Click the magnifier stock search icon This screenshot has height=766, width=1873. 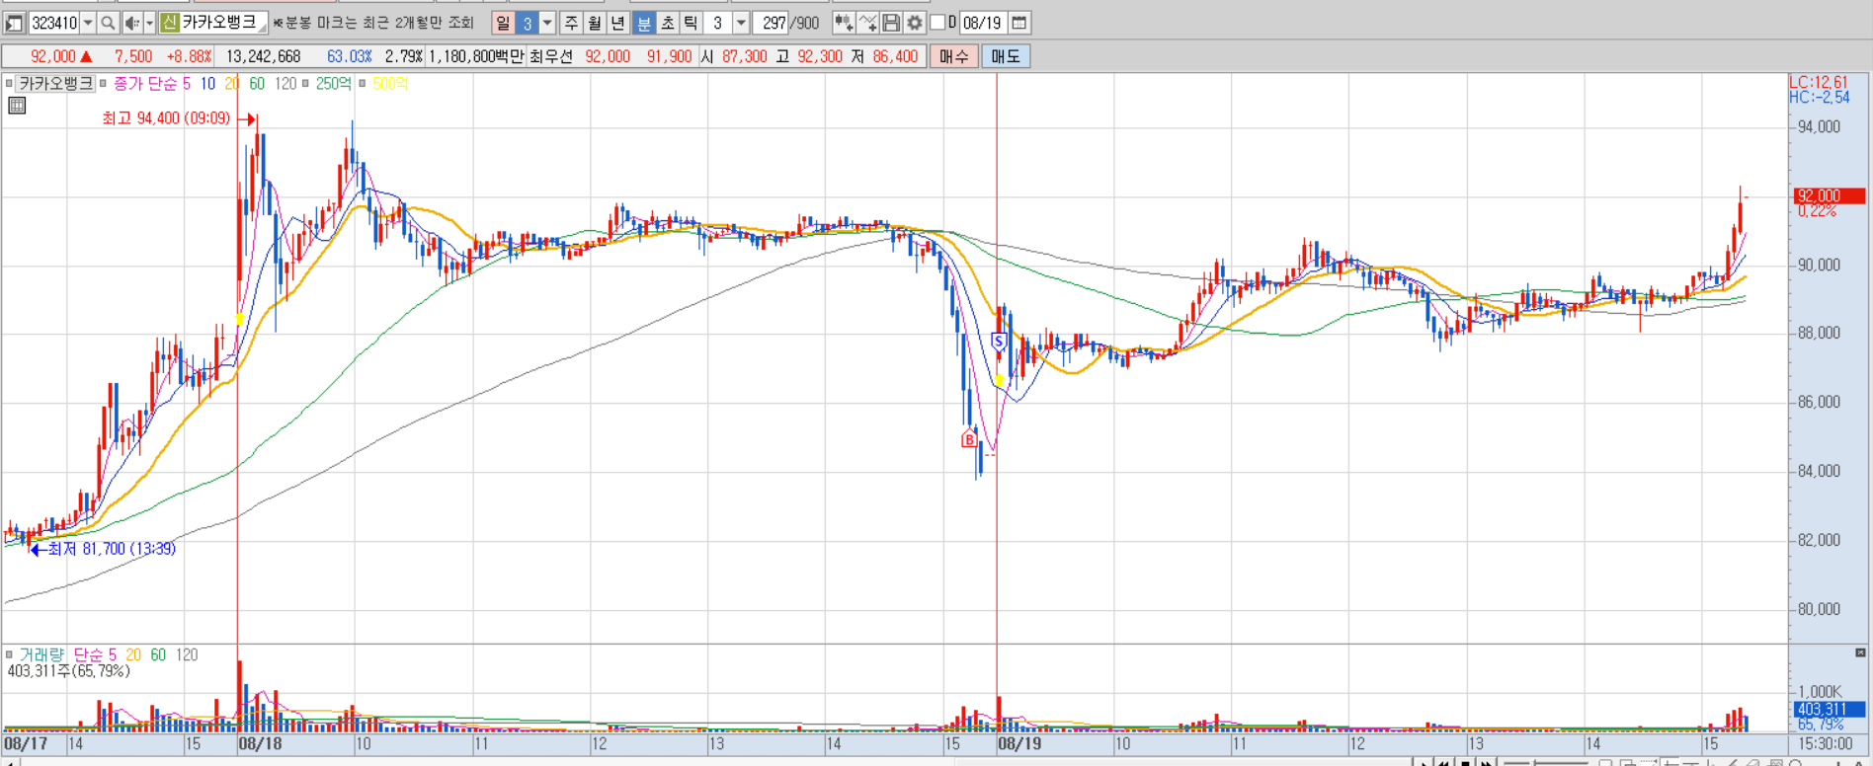(x=108, y=23)
